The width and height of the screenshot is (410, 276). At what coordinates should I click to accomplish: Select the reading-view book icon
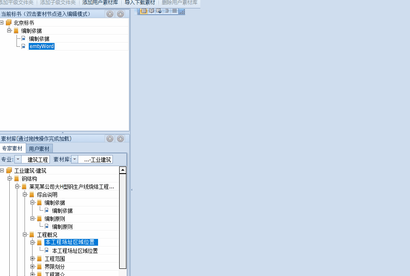coord(151,11)
